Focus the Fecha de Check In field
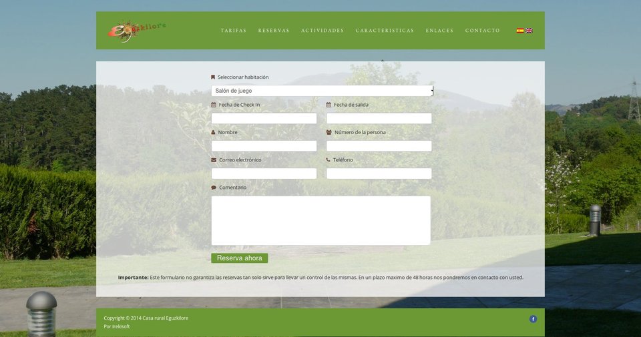The image size is (641, 337). pos(264,118)
